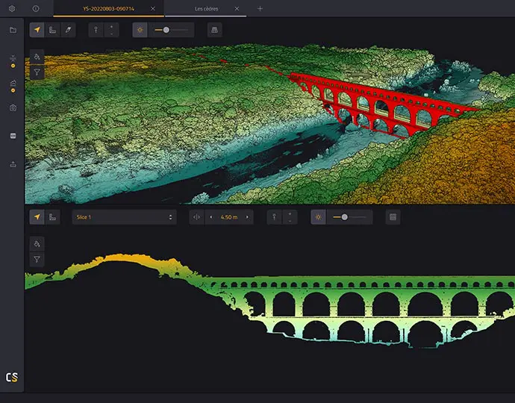
Task: Open the Slice 1 dropdown
Action: [124, 217]
